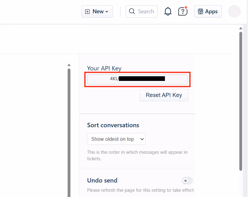Click the inner panel scrollbar up arrow
The image size is (248, 197).
pyautogui.click(x=69, y=65)
